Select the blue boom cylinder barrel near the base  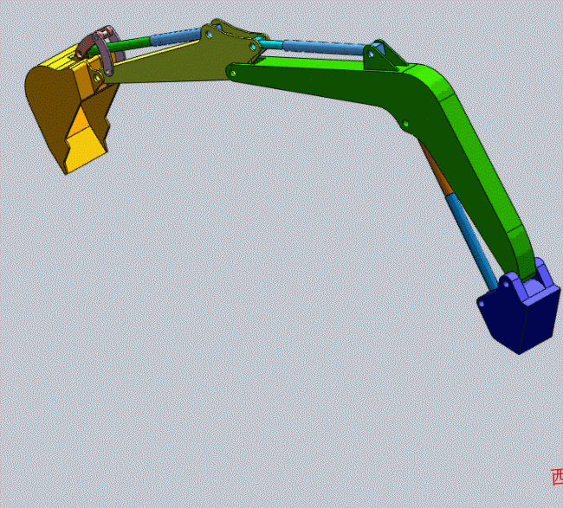471,242
